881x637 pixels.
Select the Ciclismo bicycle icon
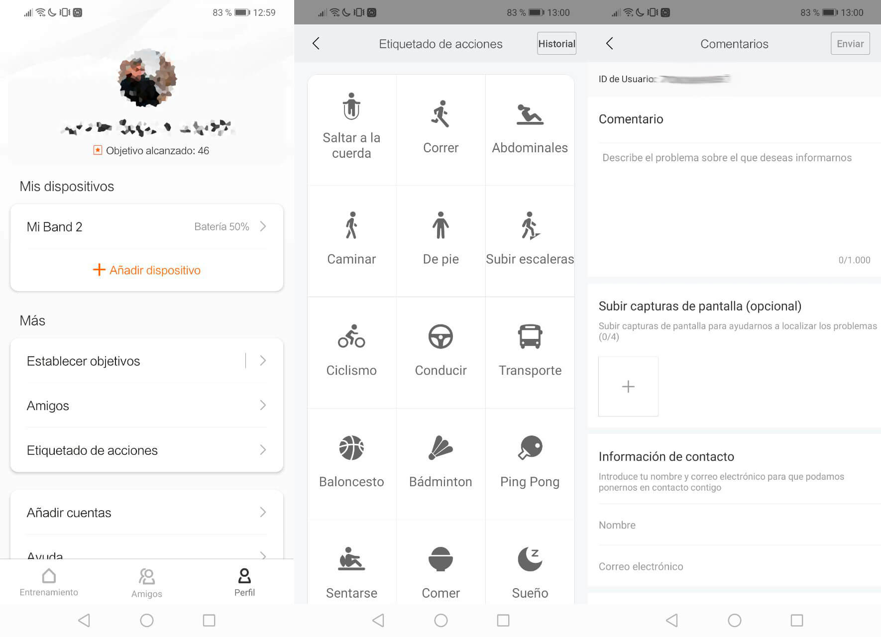point(351,336)
